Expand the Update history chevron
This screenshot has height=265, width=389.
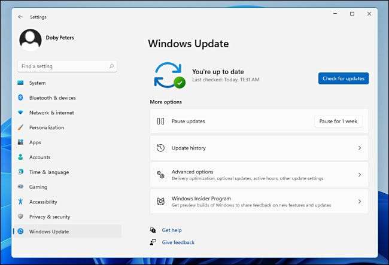point(359,148)
